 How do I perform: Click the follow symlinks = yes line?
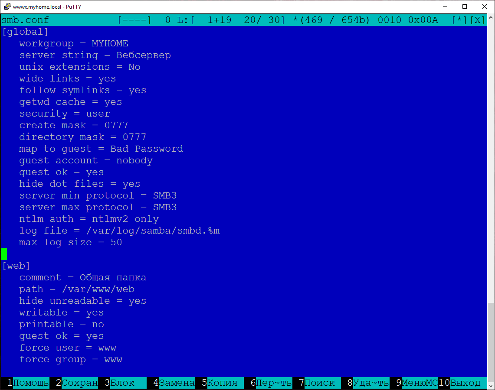pos(83,90)
